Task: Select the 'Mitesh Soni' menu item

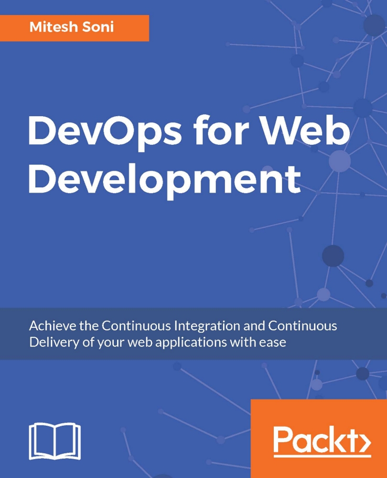Action: pyautogui.click(x=72, y=28)
